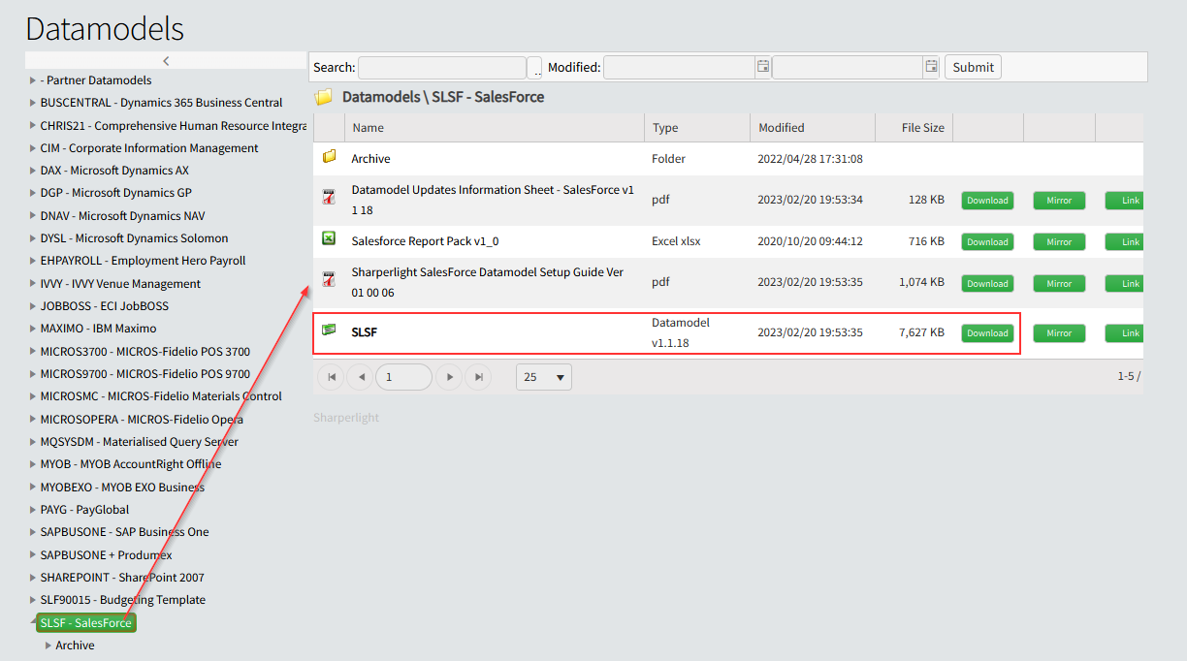This screenshot has width=1187, height=661.
Task: Expand the BUSCENTRAL Dynamics 365 node
Action: (x=32, y=103)
